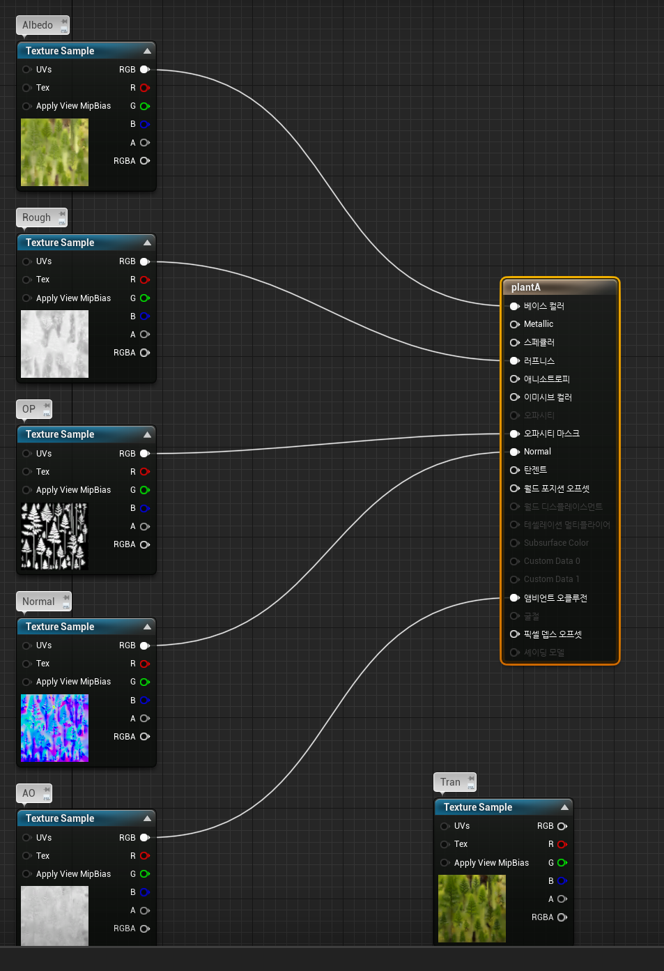Click the Albedo node Tex input pin

tap(26, 88)
